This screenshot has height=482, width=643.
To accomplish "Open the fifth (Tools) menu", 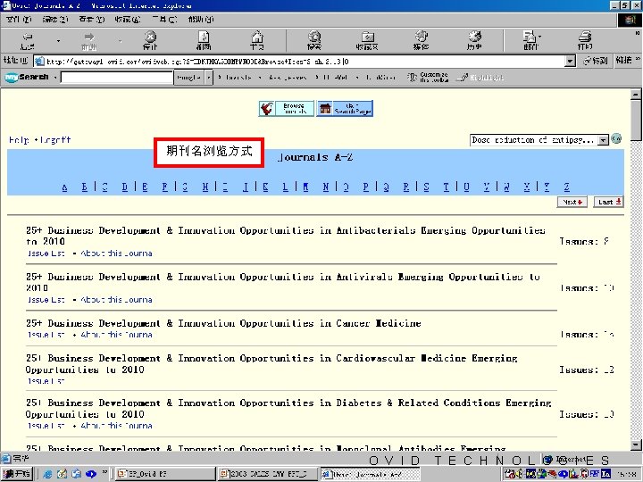I will click(x=164, y=20).
